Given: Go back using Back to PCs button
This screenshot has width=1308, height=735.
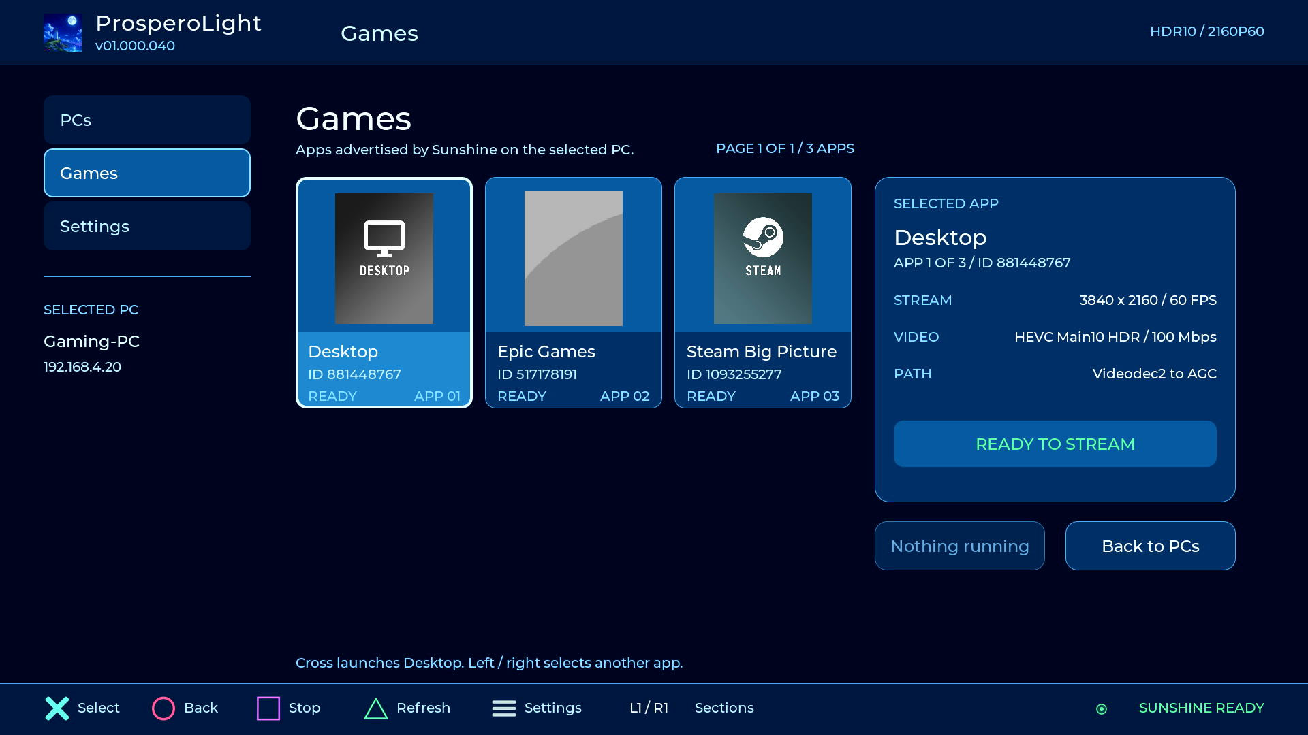Looking at the screenshot, I should [1151, 546].
